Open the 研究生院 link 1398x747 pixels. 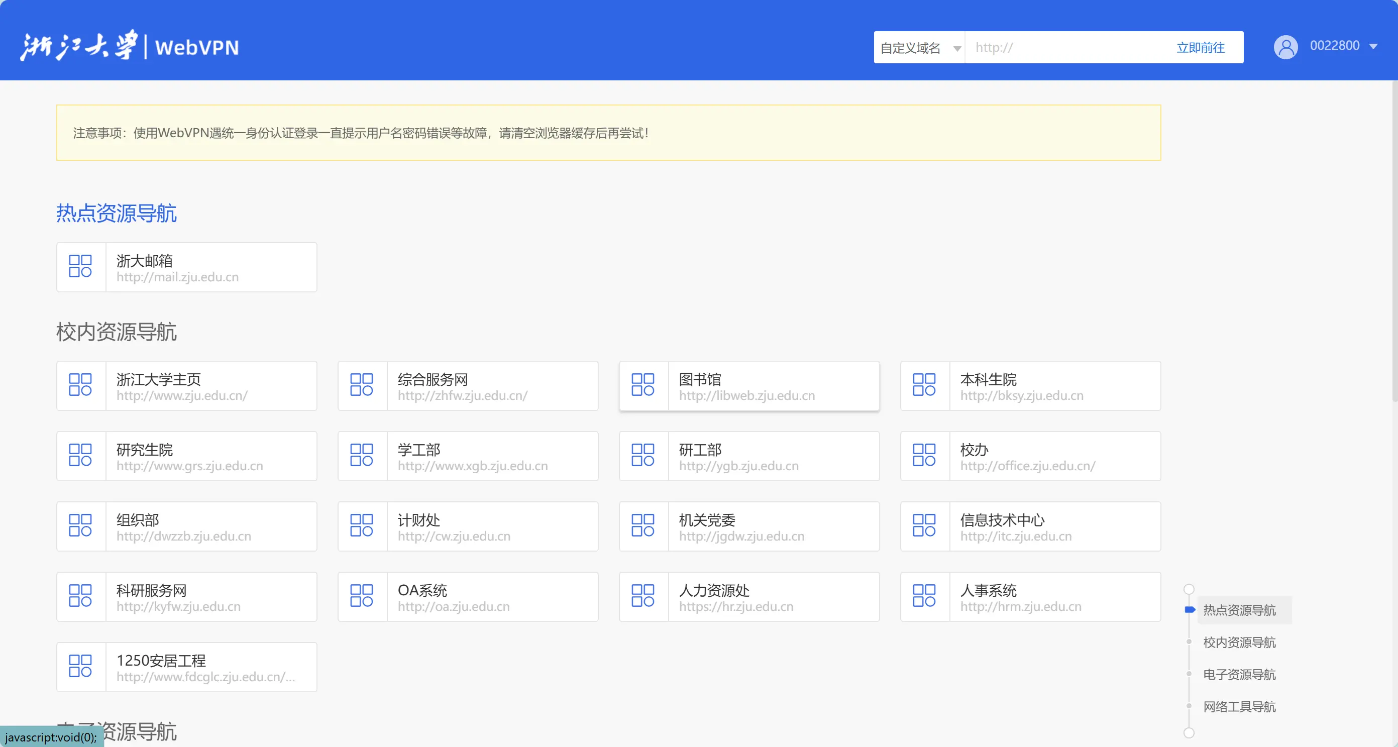(x=187, y=456)
